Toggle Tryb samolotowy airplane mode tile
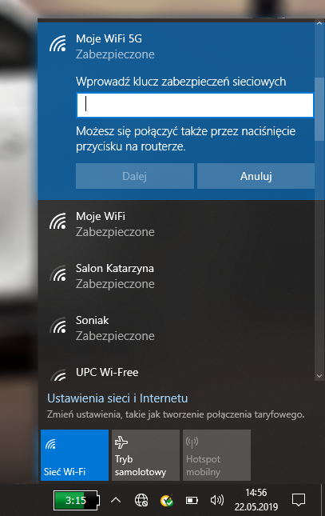The height and width of the screenshot is (516, 325). 145,455
